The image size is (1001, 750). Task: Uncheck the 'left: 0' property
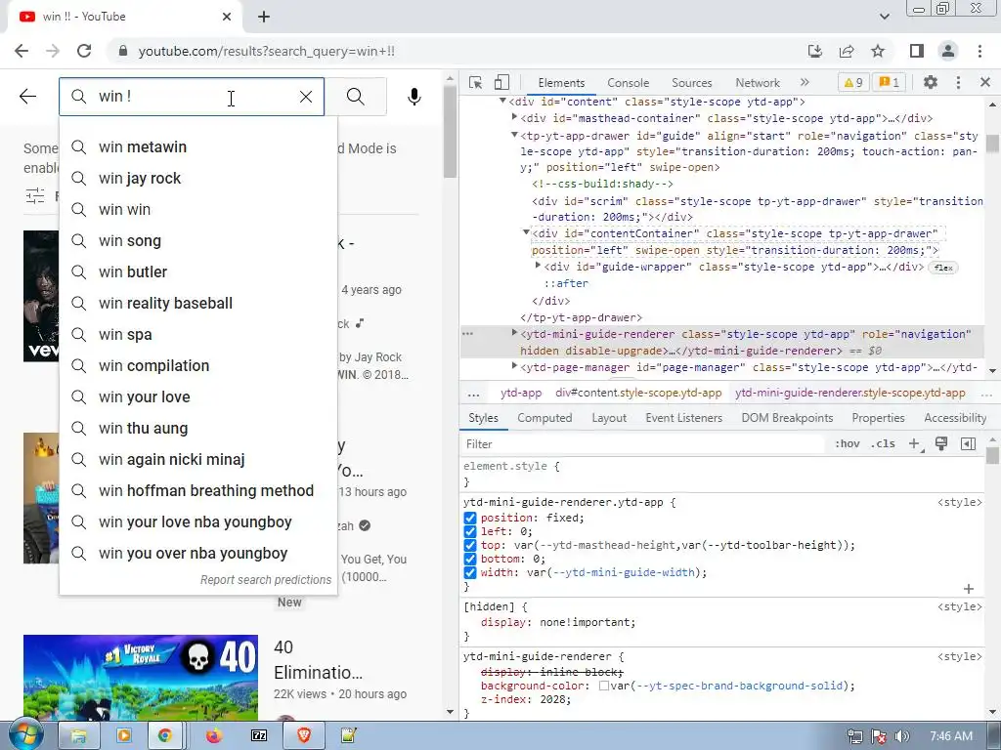coord(470,531)
